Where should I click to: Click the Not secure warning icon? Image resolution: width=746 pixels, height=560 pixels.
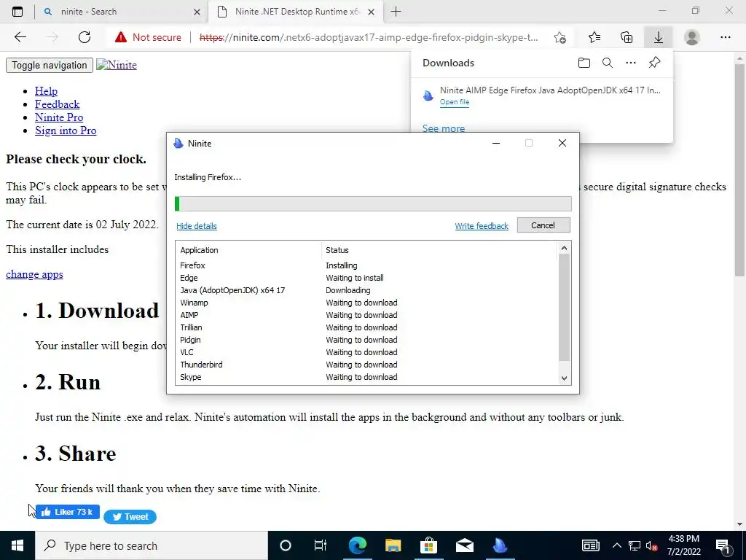pyautogui.click(x=121, y=37)
